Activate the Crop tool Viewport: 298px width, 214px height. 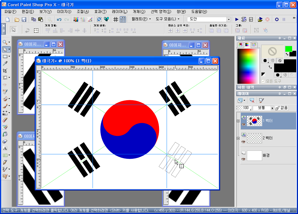5,70
